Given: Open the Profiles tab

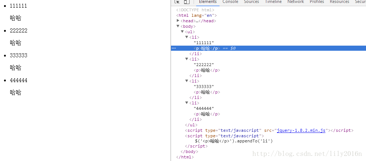Looking at the screenshot, I should [x=317, y=2].
